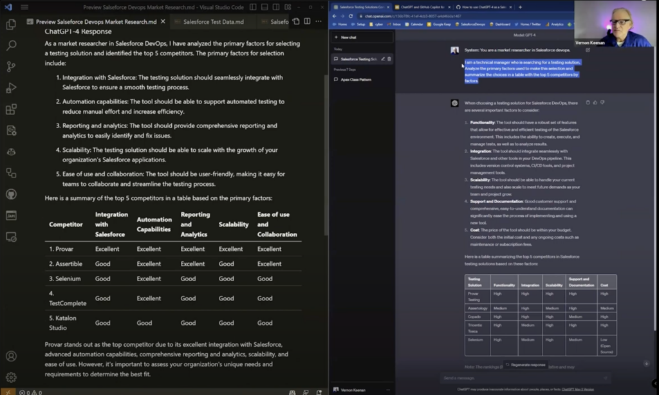Open the Home / Twitter bookmark

pyautogui.click(x=528, y=24)
